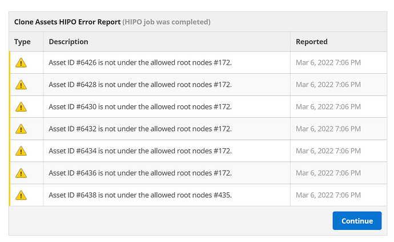Click the Continue button
394x242 pixels.
pos(357,221)
